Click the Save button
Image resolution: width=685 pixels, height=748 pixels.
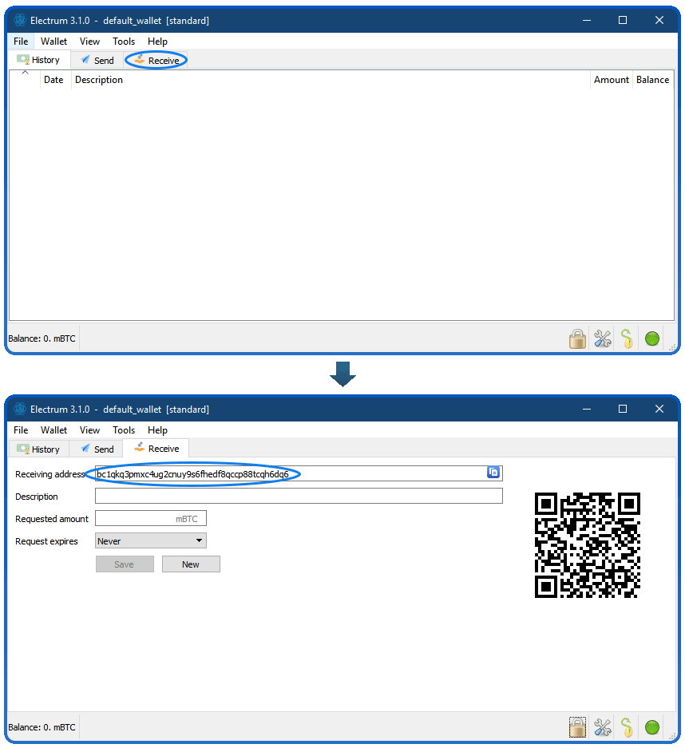[x=125, y=564]
